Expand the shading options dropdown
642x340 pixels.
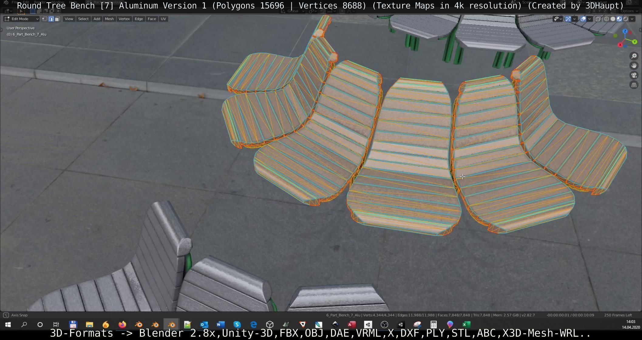point(632,19)
